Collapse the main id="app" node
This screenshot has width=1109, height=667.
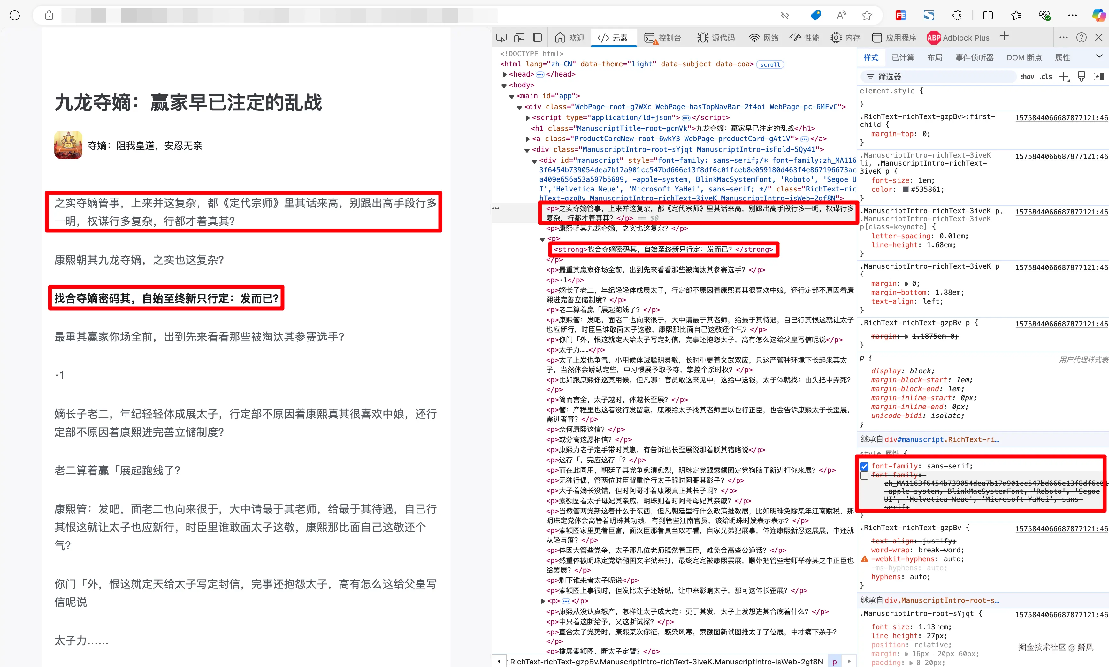pyautogui.click(x=511, y=96)
